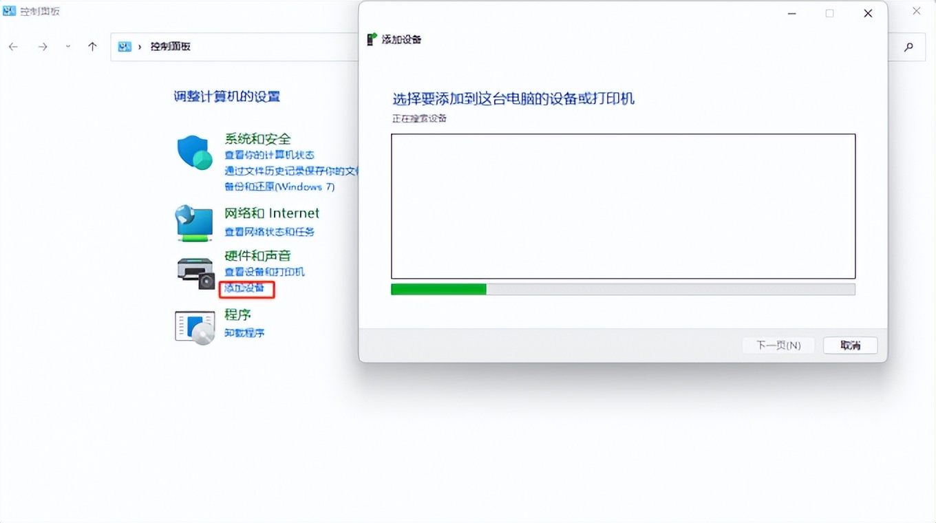Click the up navigation arrow
This screenshot has width=936, height=523.
(93, 46)
